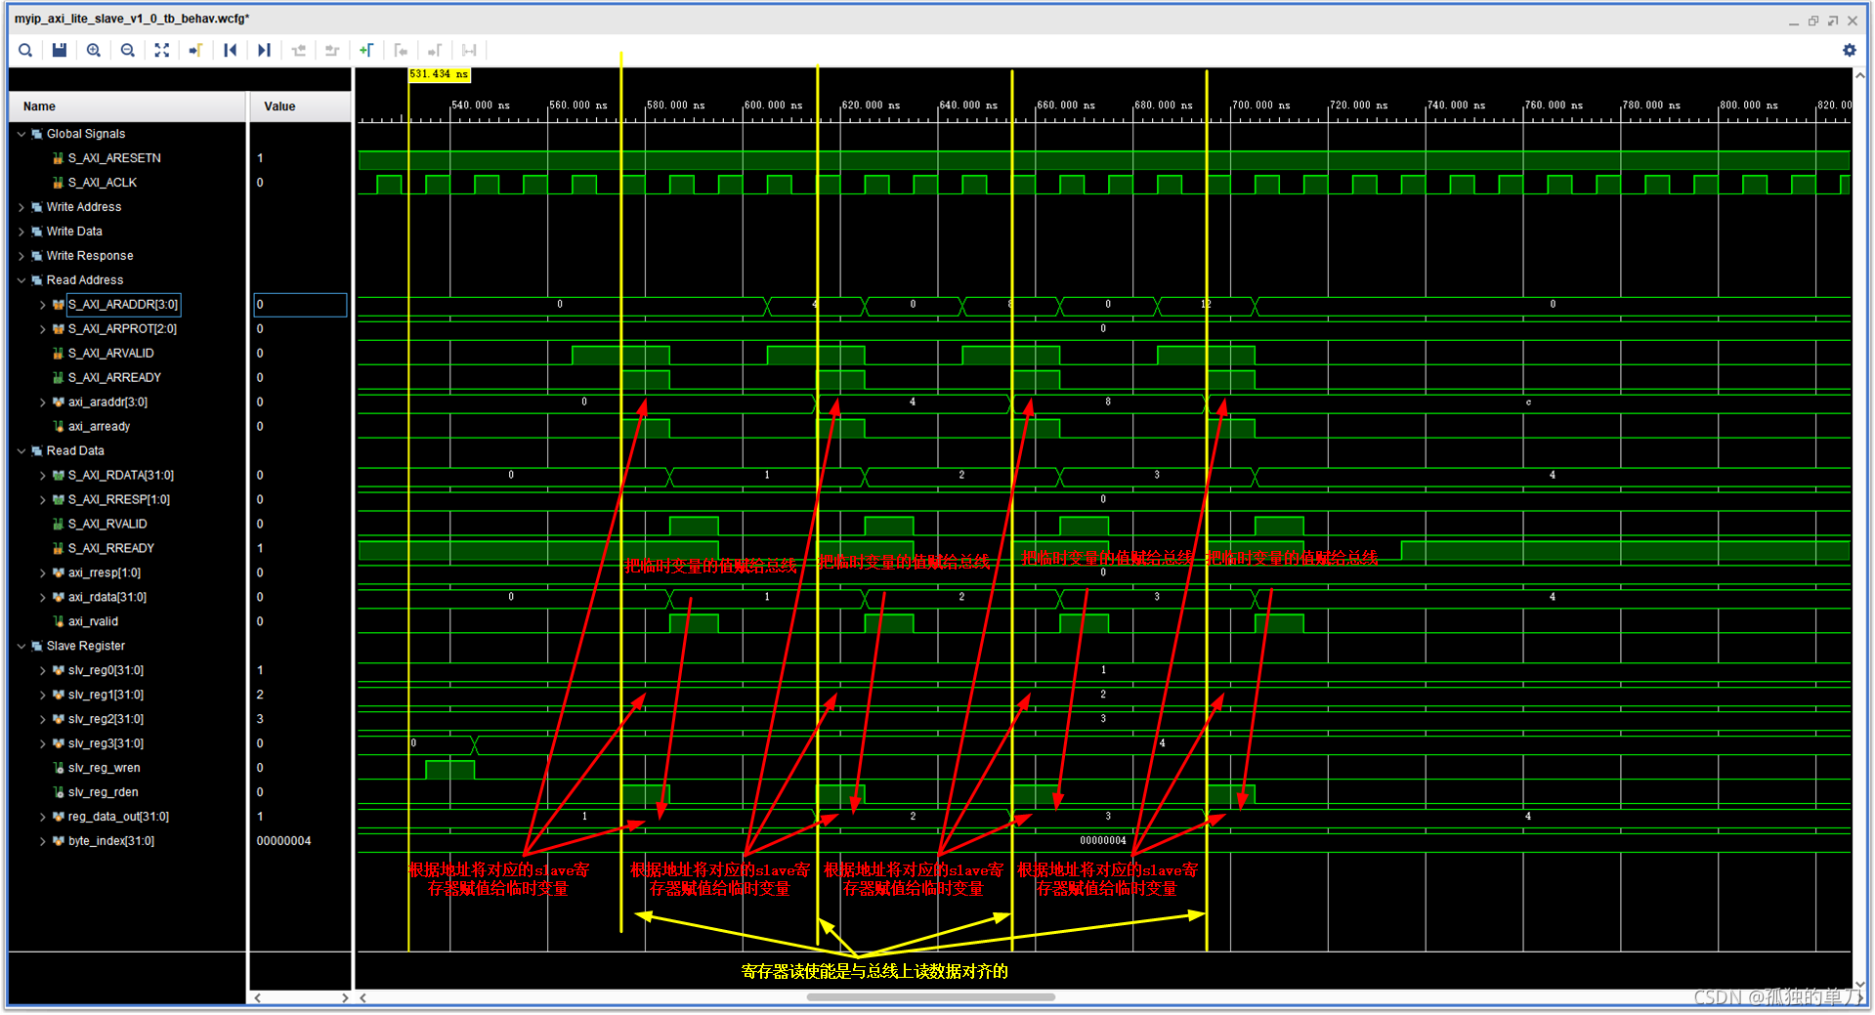Viewport: 1875px width, 1015px height.
Task: Expand the Write Data group
Action: pos(21,232)
